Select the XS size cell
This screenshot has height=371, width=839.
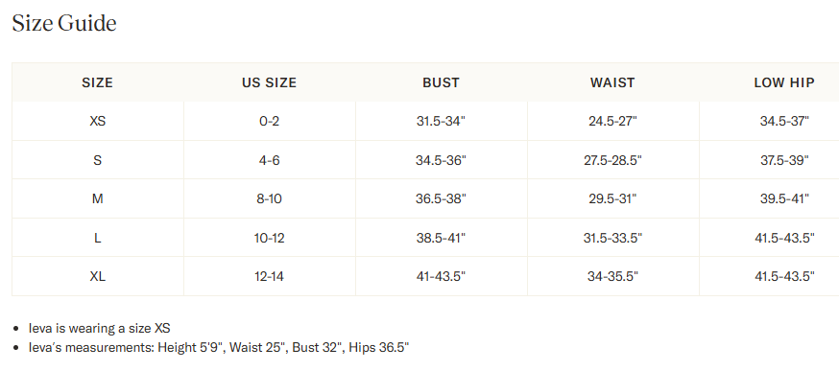(98, 122)
